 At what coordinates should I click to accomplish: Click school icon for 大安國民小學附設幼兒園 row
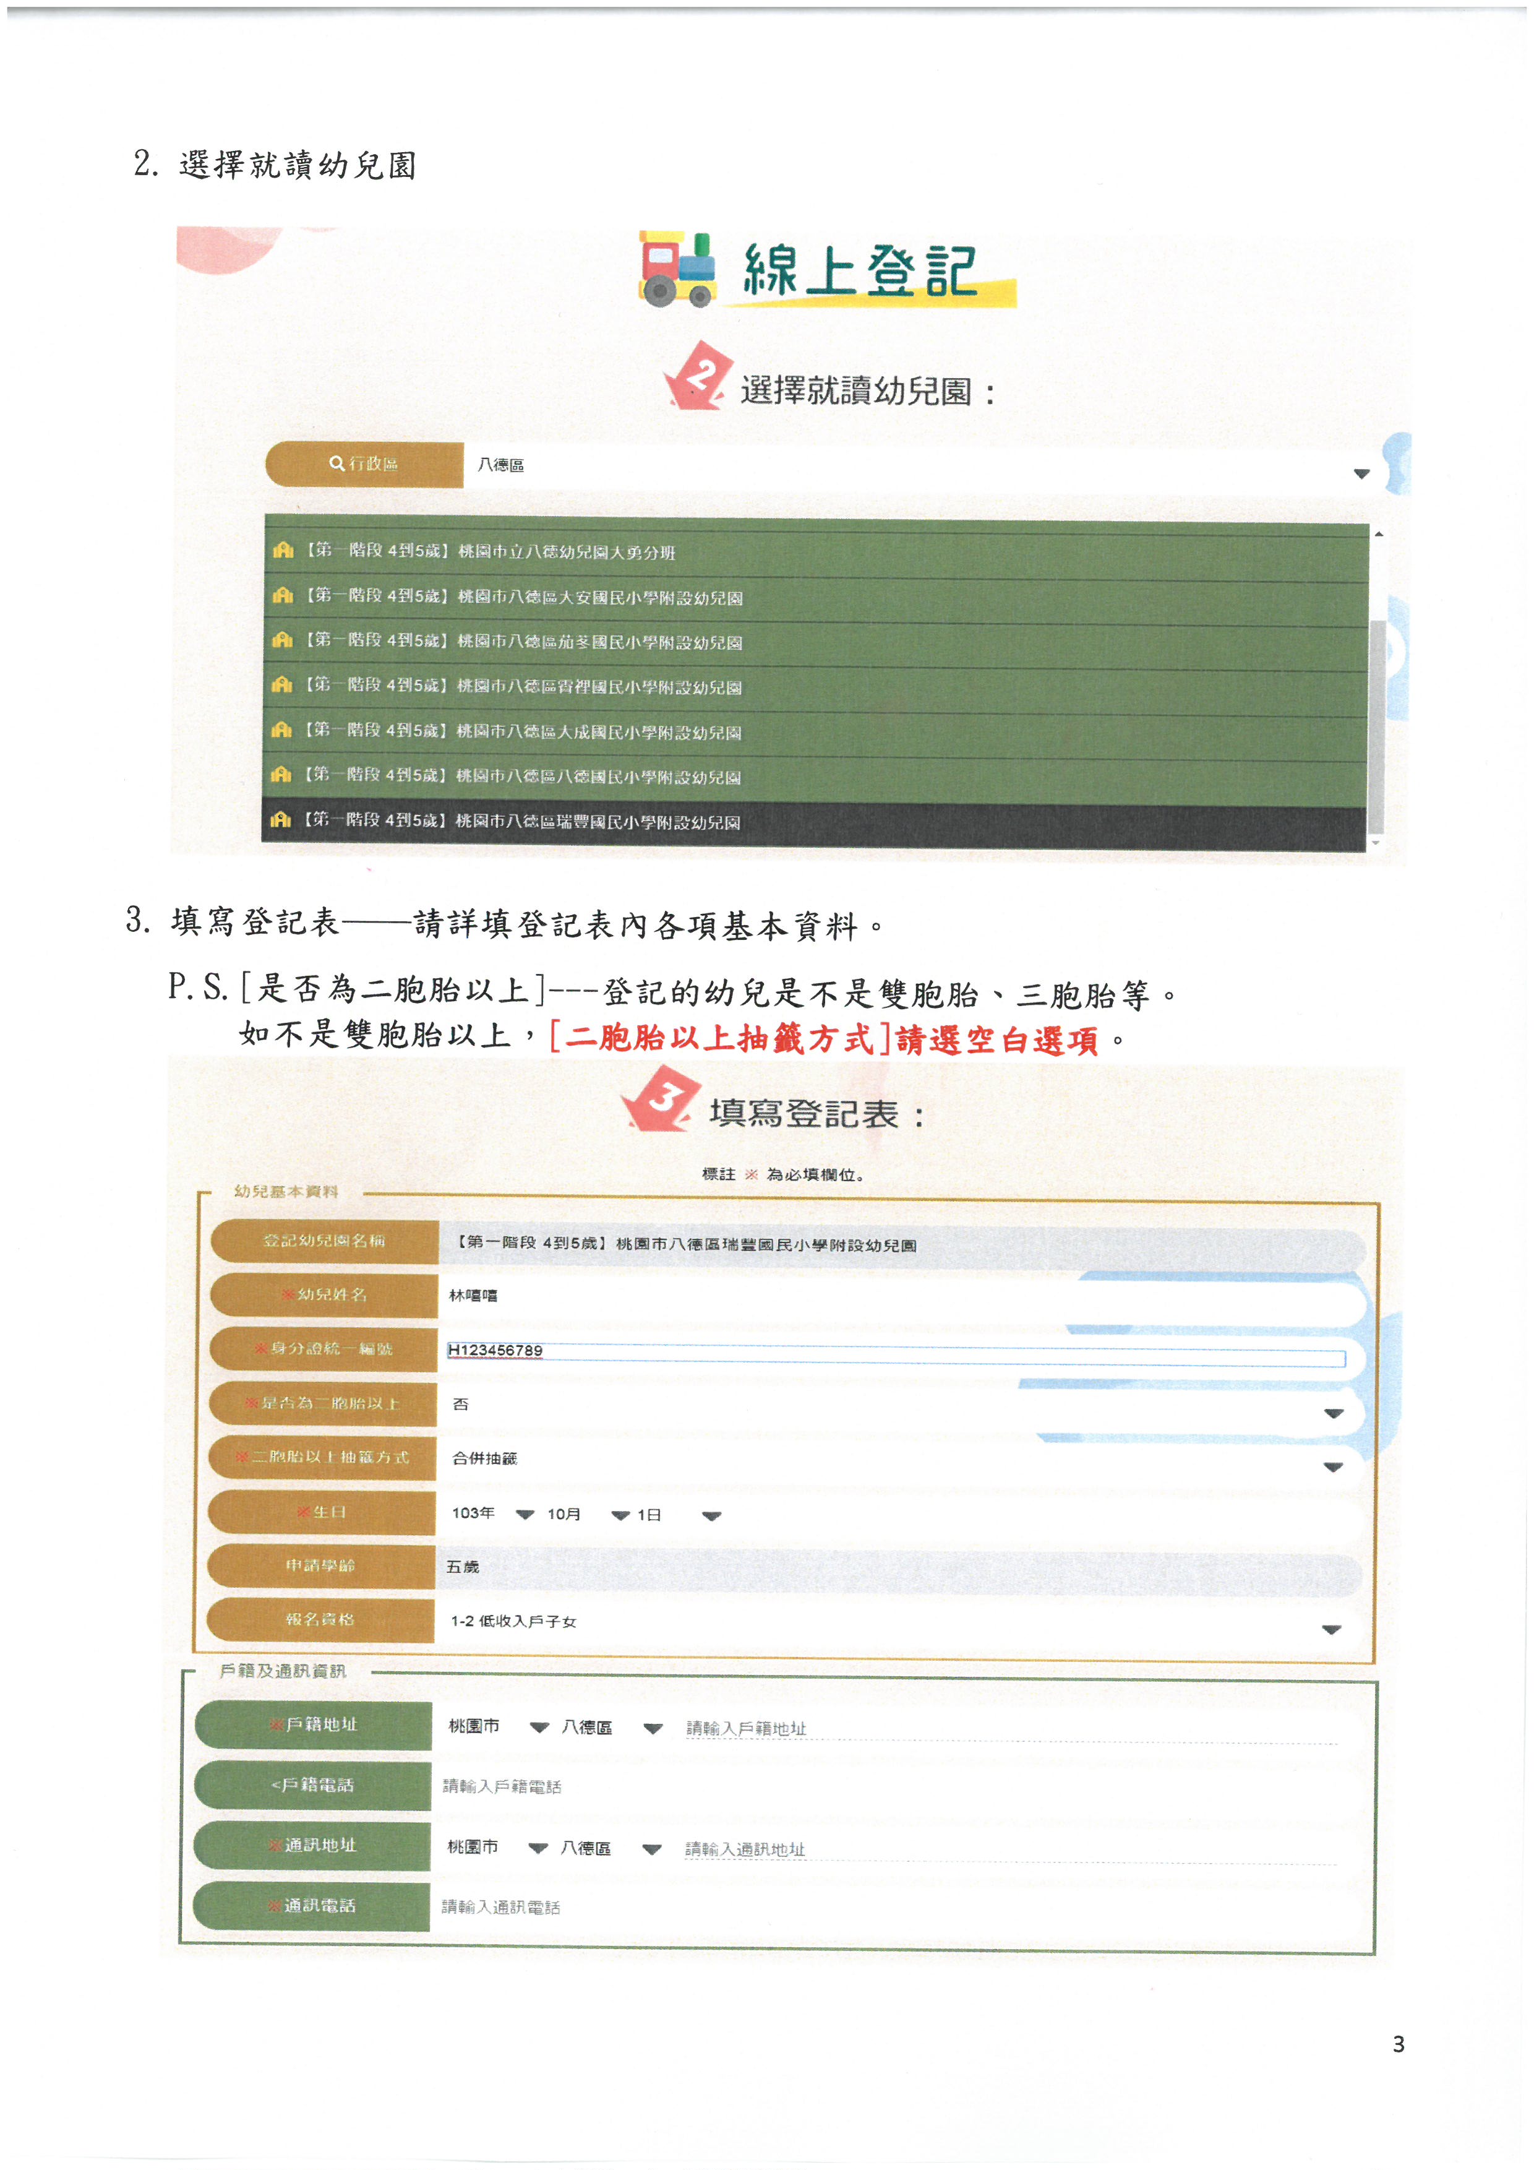tap(283, 595)
